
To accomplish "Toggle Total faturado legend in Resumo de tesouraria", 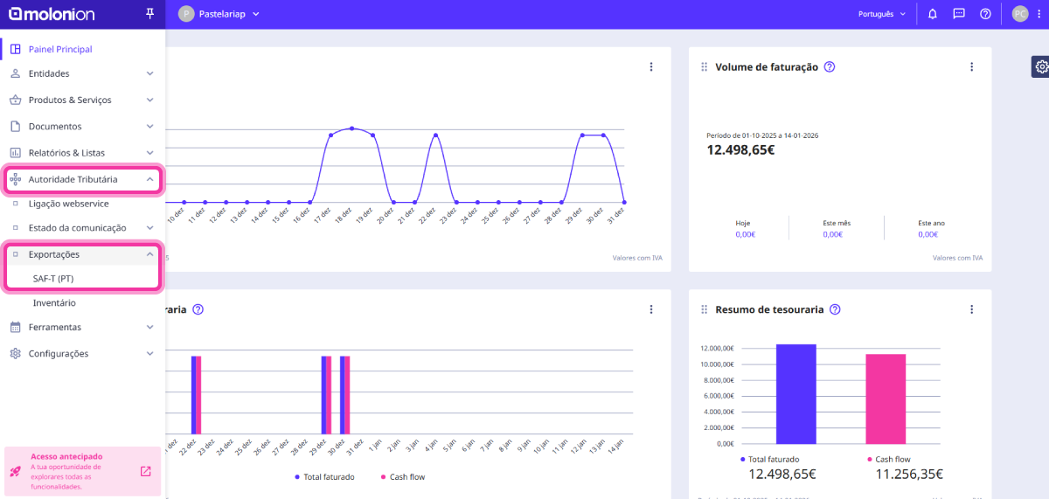I will (769, 459).
